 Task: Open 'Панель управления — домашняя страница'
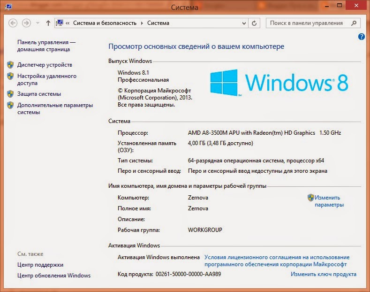coord(46,46)
